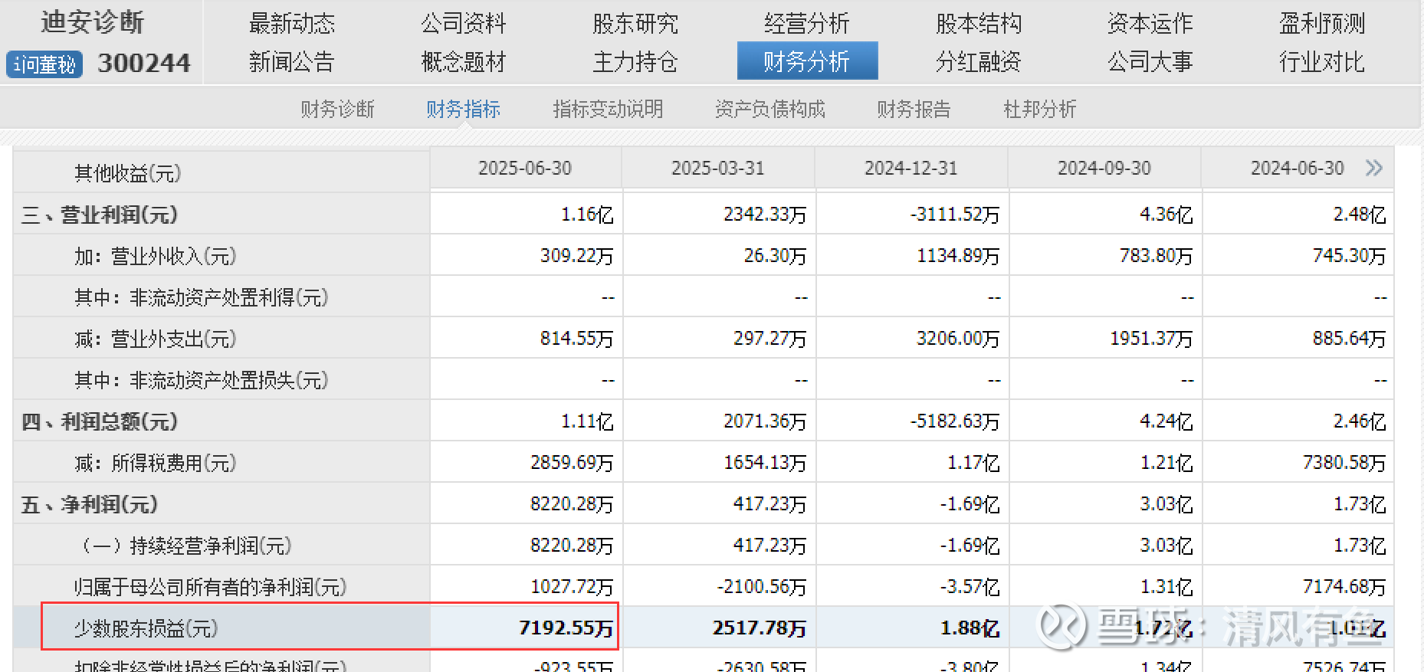Click the 五、净利润(元) row label
This screenshot has width=1424, height=672.
pos(90,504)
